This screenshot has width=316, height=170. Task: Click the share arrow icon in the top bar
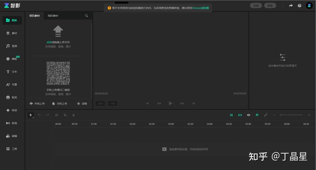click(x=290, y=5)
